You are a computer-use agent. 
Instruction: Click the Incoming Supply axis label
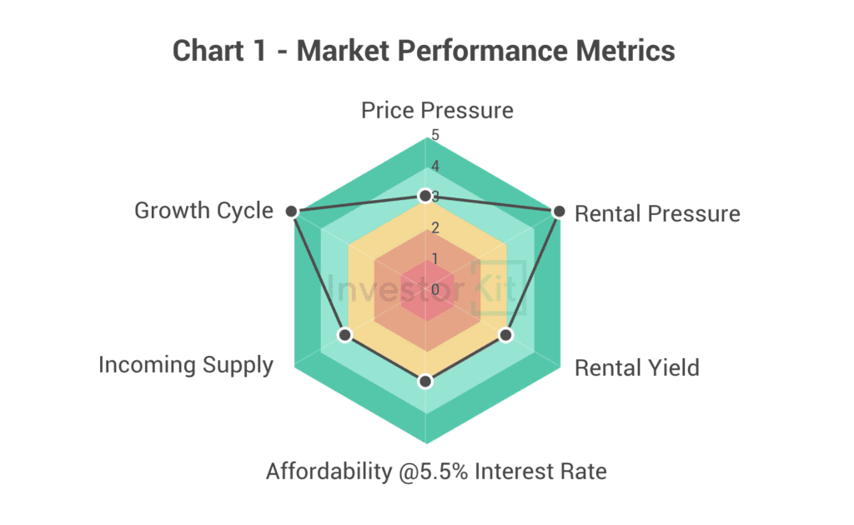click(186, 364)
